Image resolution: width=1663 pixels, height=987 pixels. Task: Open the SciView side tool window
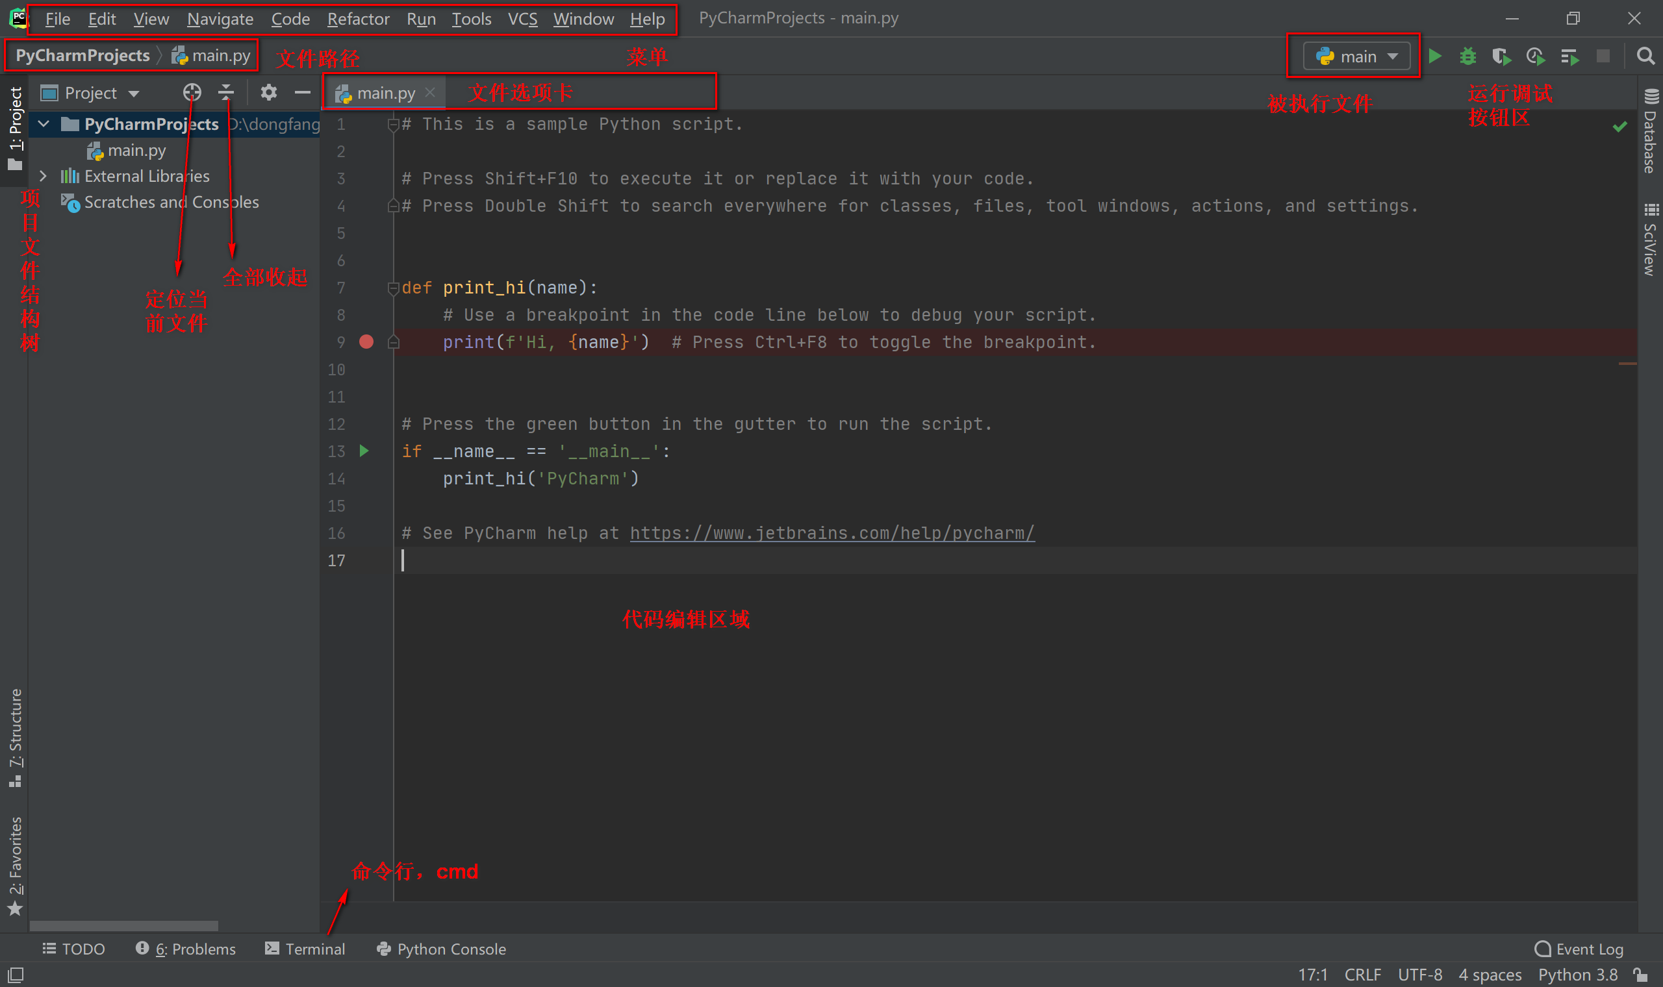[x=1651, y=240]
